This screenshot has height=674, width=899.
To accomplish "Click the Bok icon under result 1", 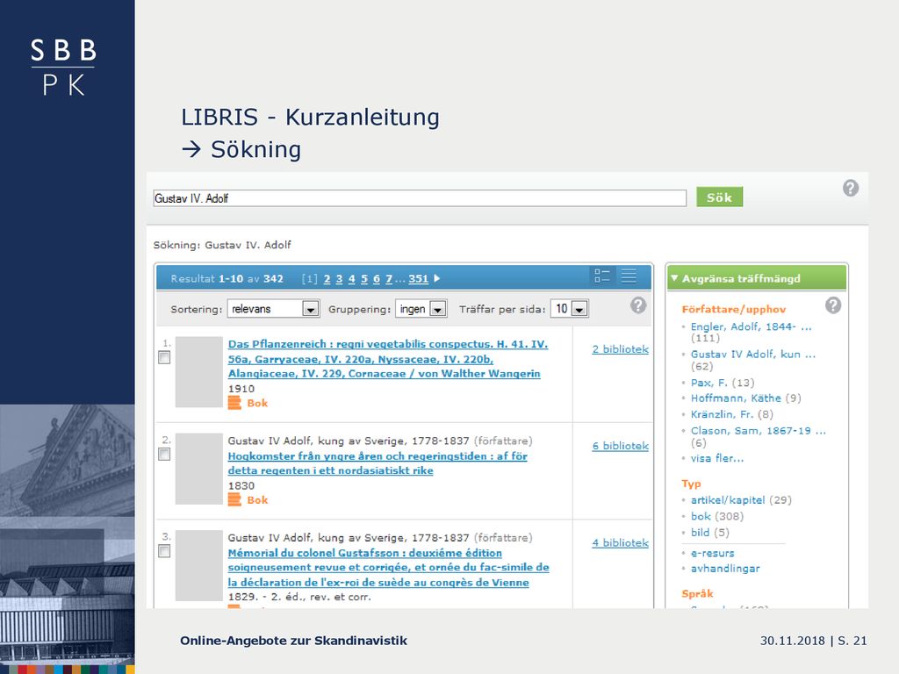I will (x=234, y=403).
